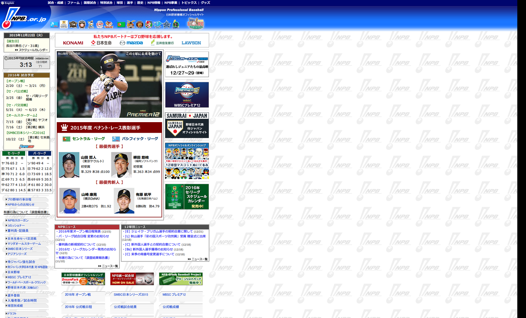Open the Central League green flag icon in team bar
Image resolution: width=526 pixels, height=318 pixels.
coord(121,25)
